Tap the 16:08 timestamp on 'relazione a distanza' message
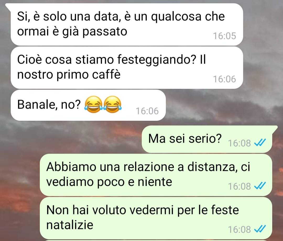283x241 pixels. point(239,186)
